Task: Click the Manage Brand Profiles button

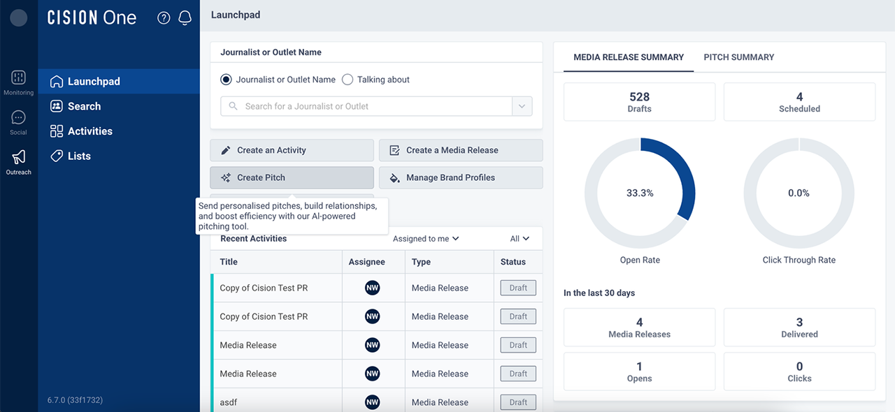Action: click(x=461, y=177)
